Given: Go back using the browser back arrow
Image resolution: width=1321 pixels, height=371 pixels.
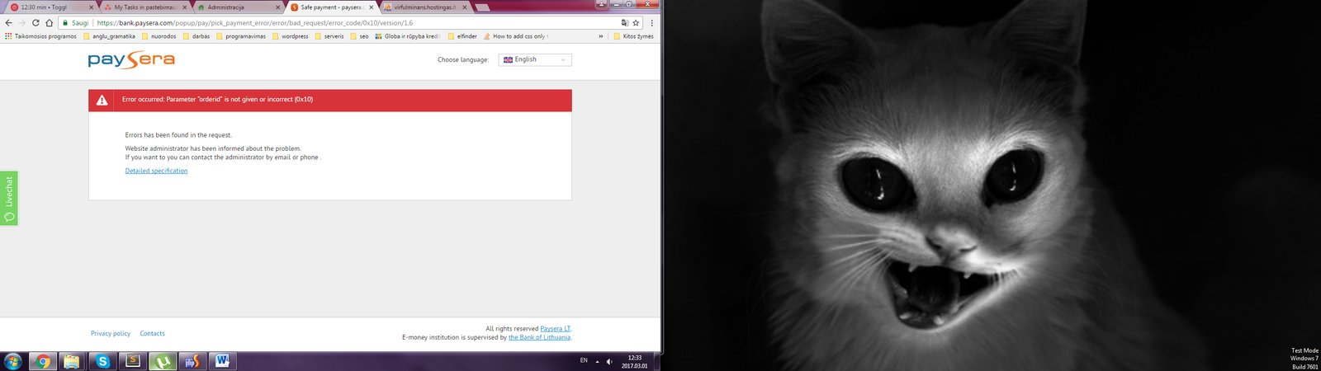Looking at the screenshot, I should point(8,23).
